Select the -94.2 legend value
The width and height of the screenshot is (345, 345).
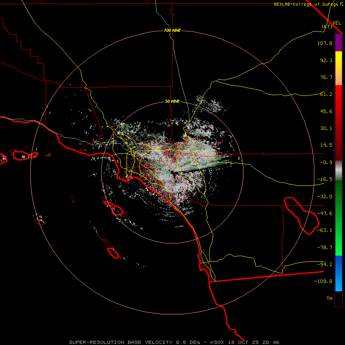[x=325, y=264]
